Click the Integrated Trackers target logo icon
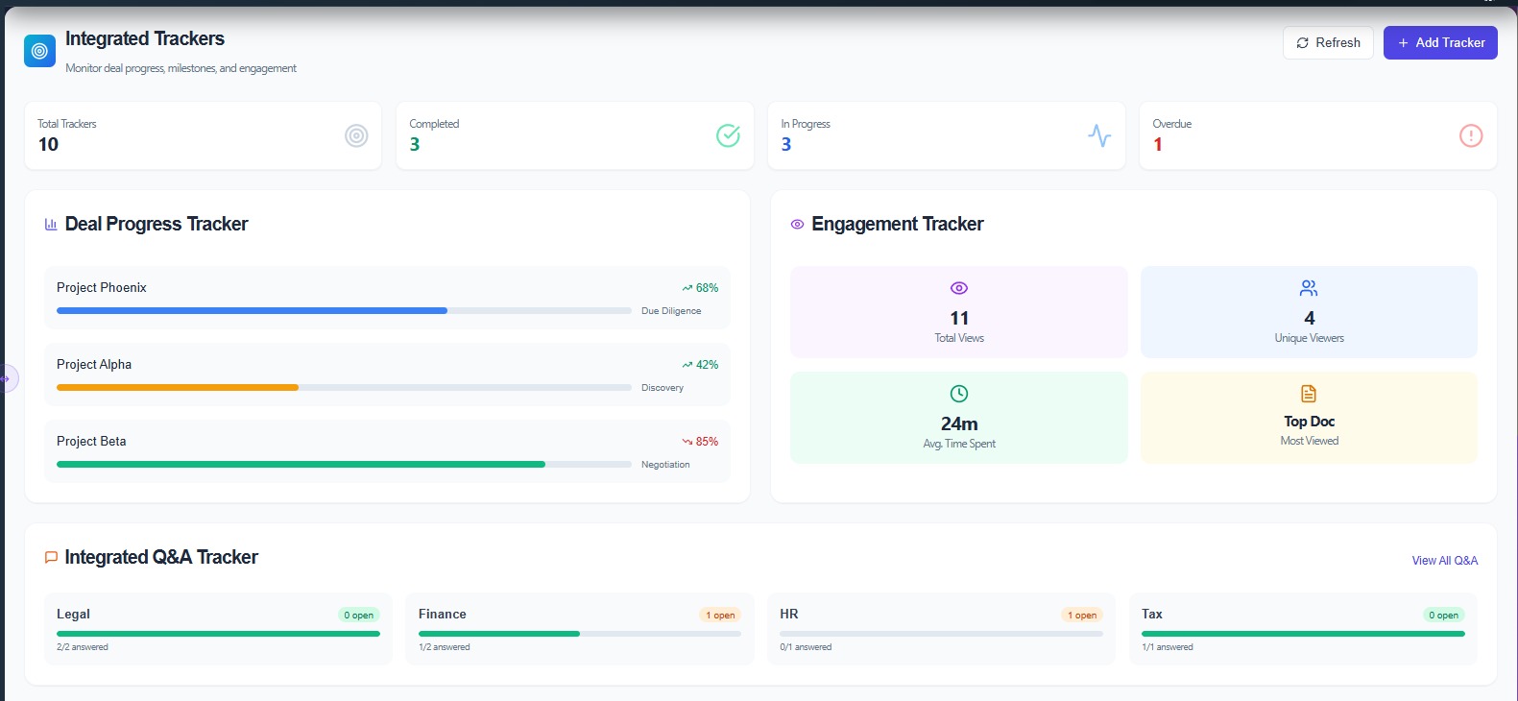1518x701 pixels. (x=39, y=51)
